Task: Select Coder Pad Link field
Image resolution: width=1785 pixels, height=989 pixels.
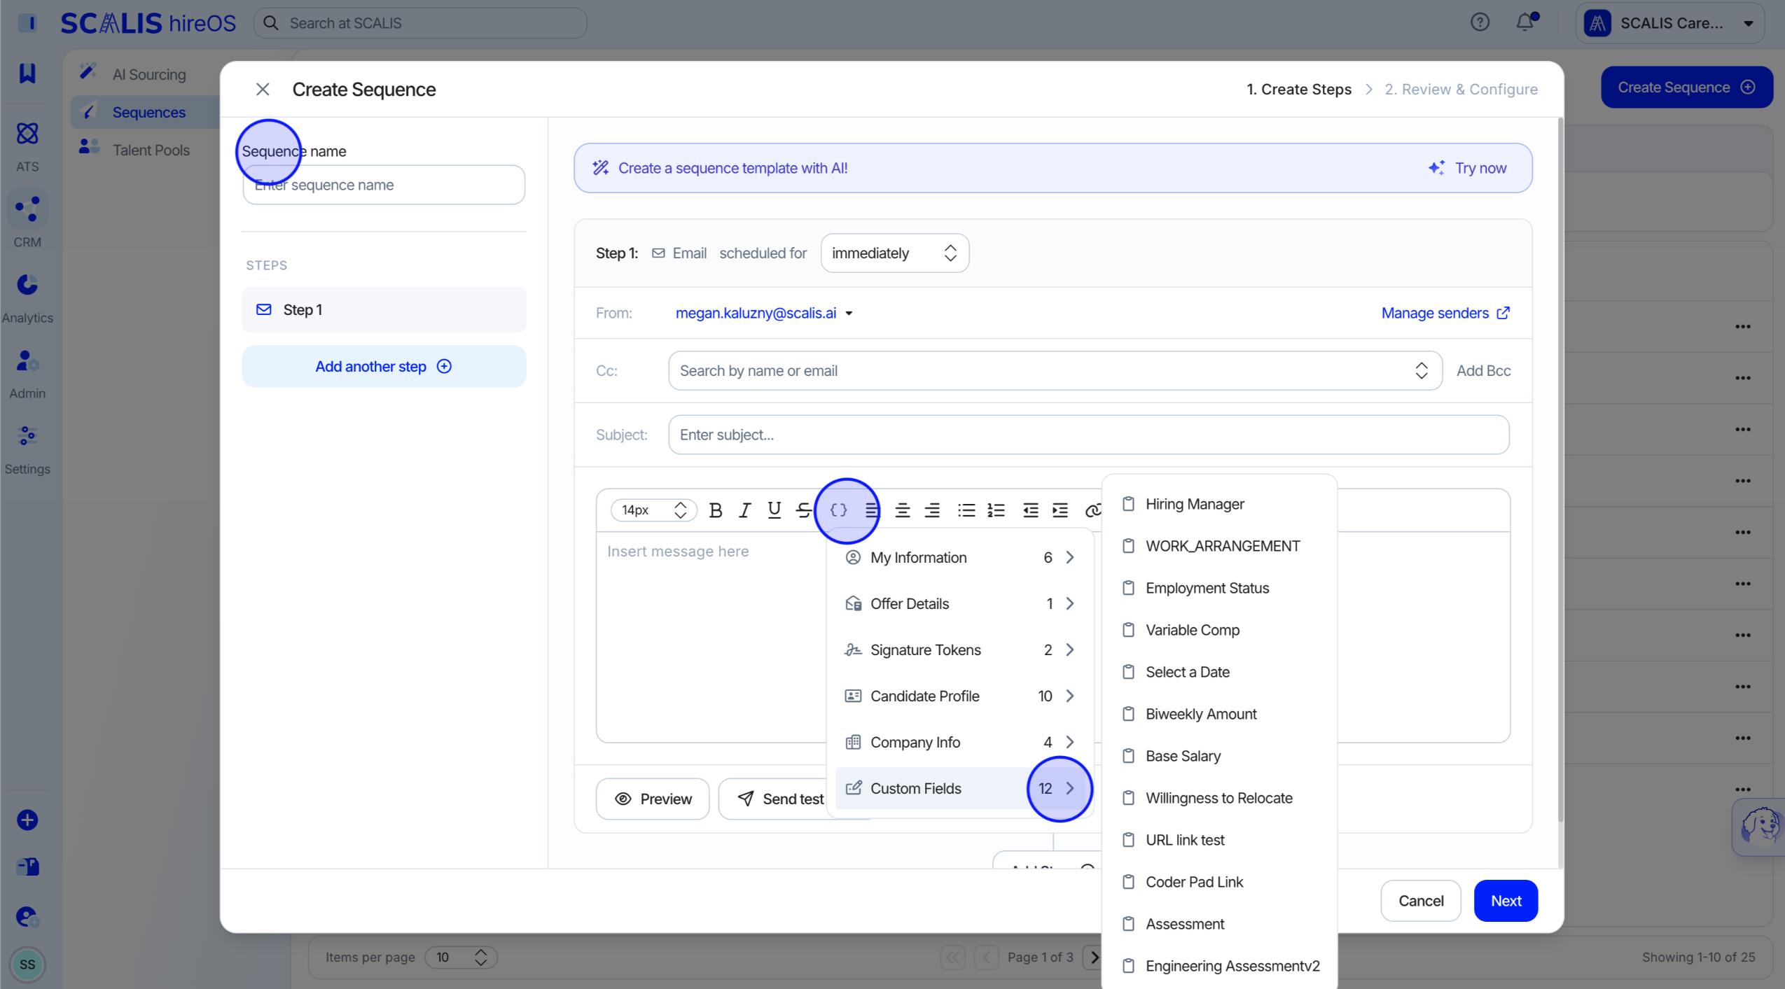Action: point(1219,882)
